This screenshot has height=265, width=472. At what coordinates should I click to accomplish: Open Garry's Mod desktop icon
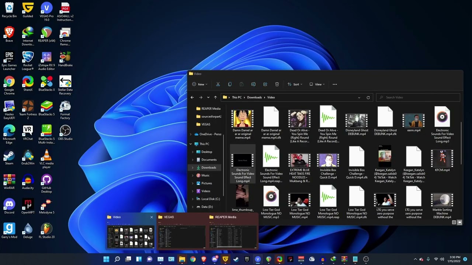click(x=9, y=231)
